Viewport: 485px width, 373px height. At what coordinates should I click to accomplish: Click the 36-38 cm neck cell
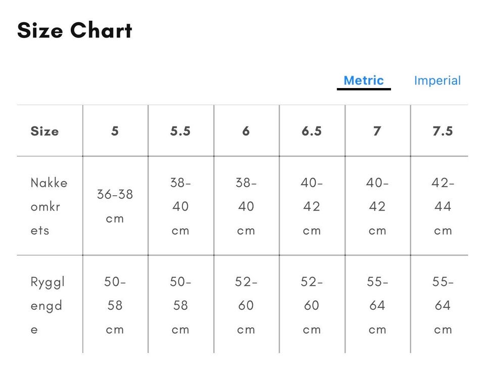[x=115, y=206]
